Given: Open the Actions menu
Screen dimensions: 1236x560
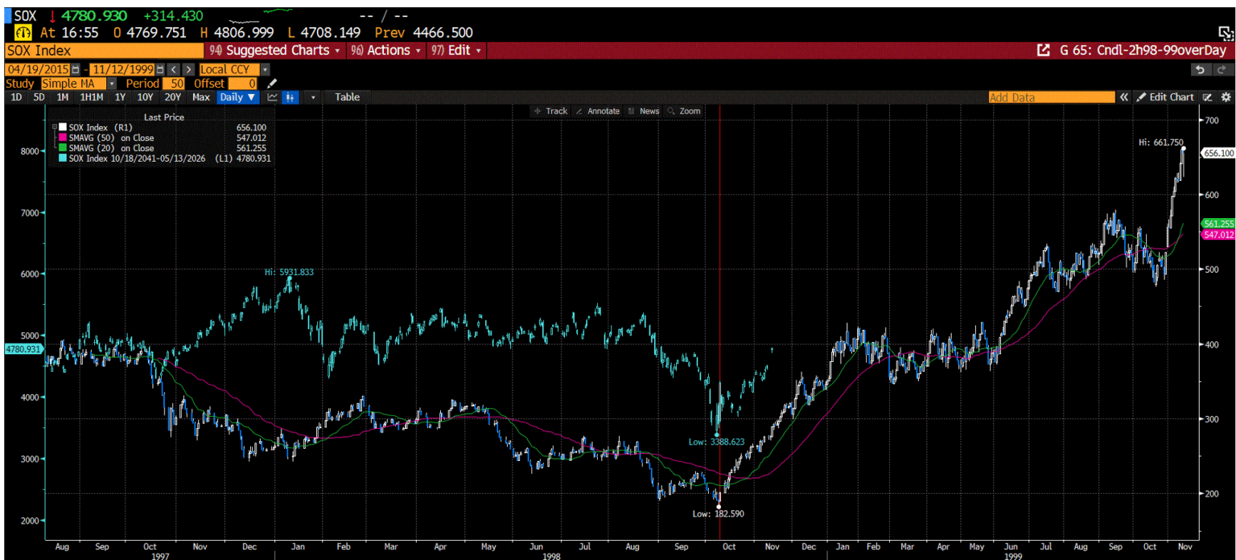Looking at the screenshot, I should (x=386, y=50).
